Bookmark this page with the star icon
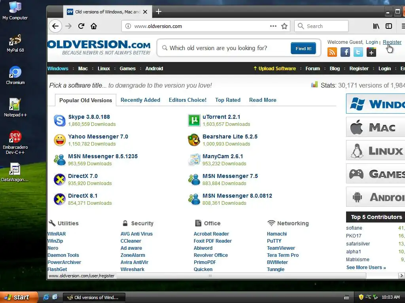Screen dimensions: 405x303 (284, 26)
